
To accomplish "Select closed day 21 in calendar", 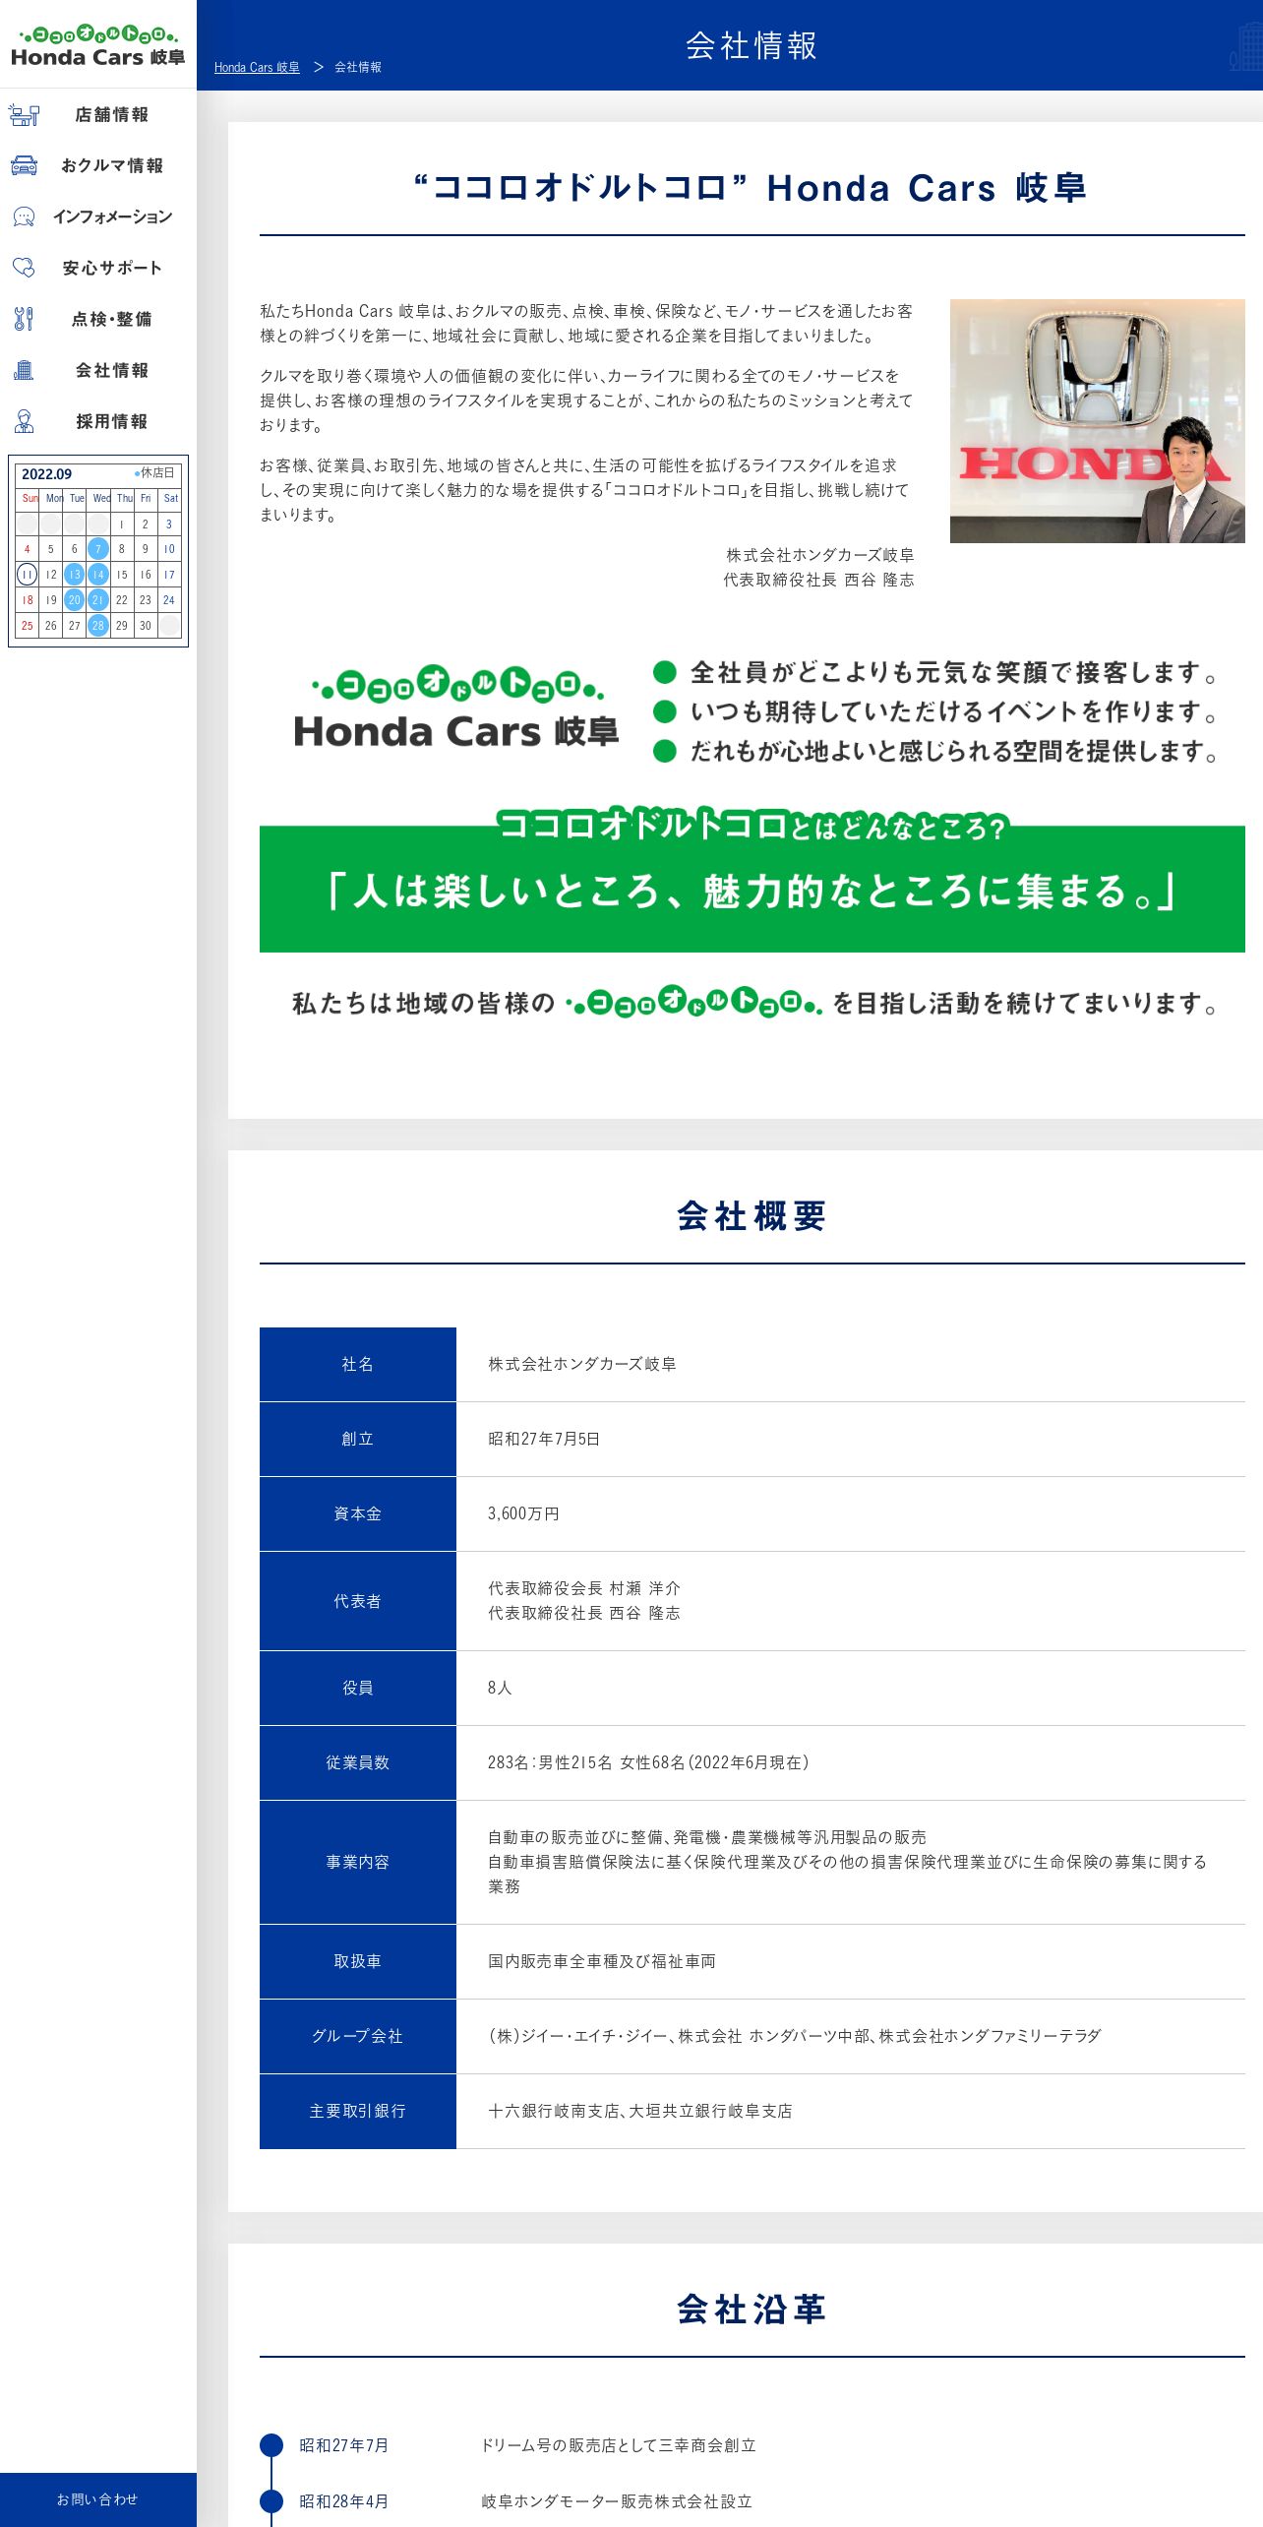I will pos(98,599).
